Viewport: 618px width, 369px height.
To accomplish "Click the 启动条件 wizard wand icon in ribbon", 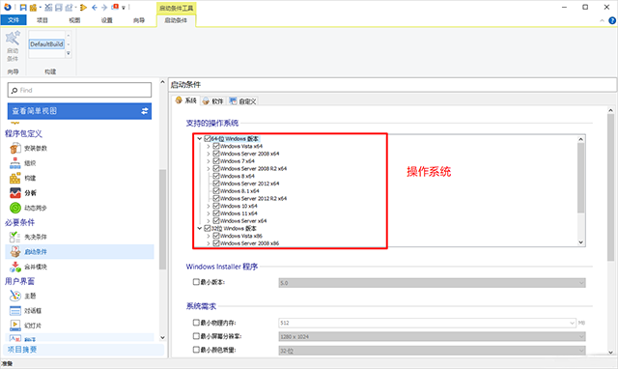I will click(x=13, y=39).
